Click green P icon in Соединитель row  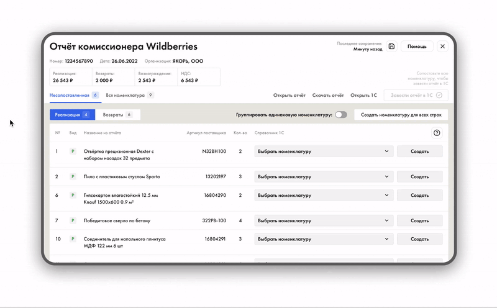(x=73, y=239)
